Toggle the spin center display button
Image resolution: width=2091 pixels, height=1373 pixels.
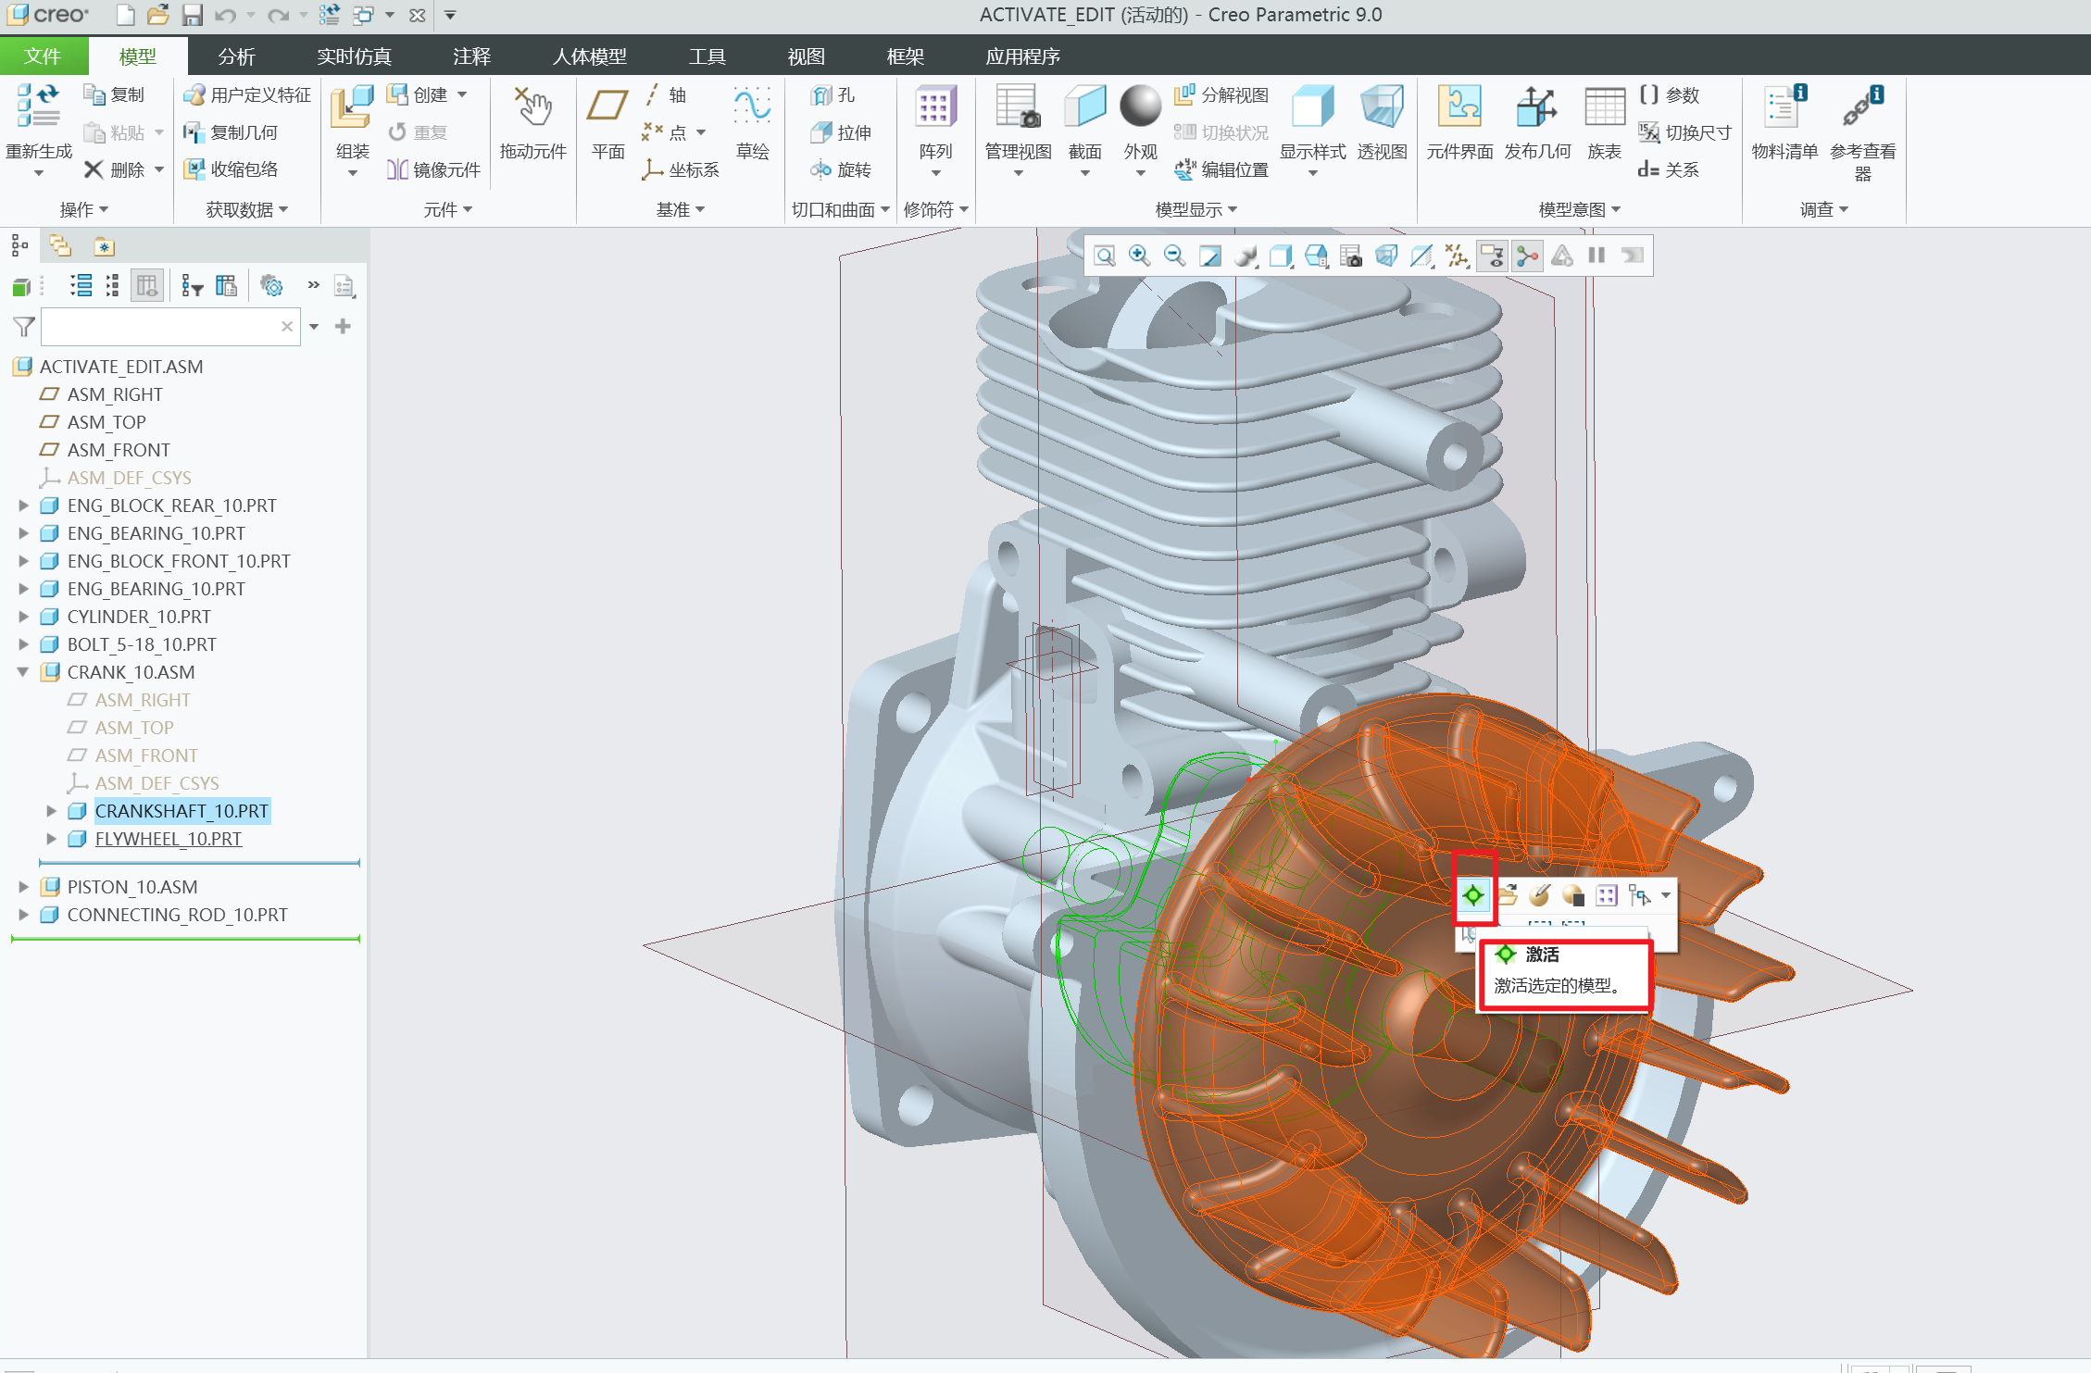[x=1528, y=256]
